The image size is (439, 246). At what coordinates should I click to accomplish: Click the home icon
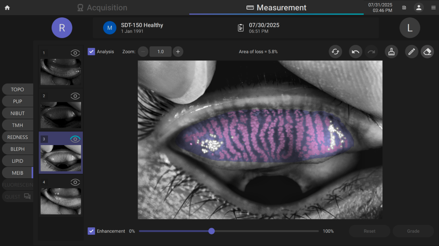coord(7,8)
